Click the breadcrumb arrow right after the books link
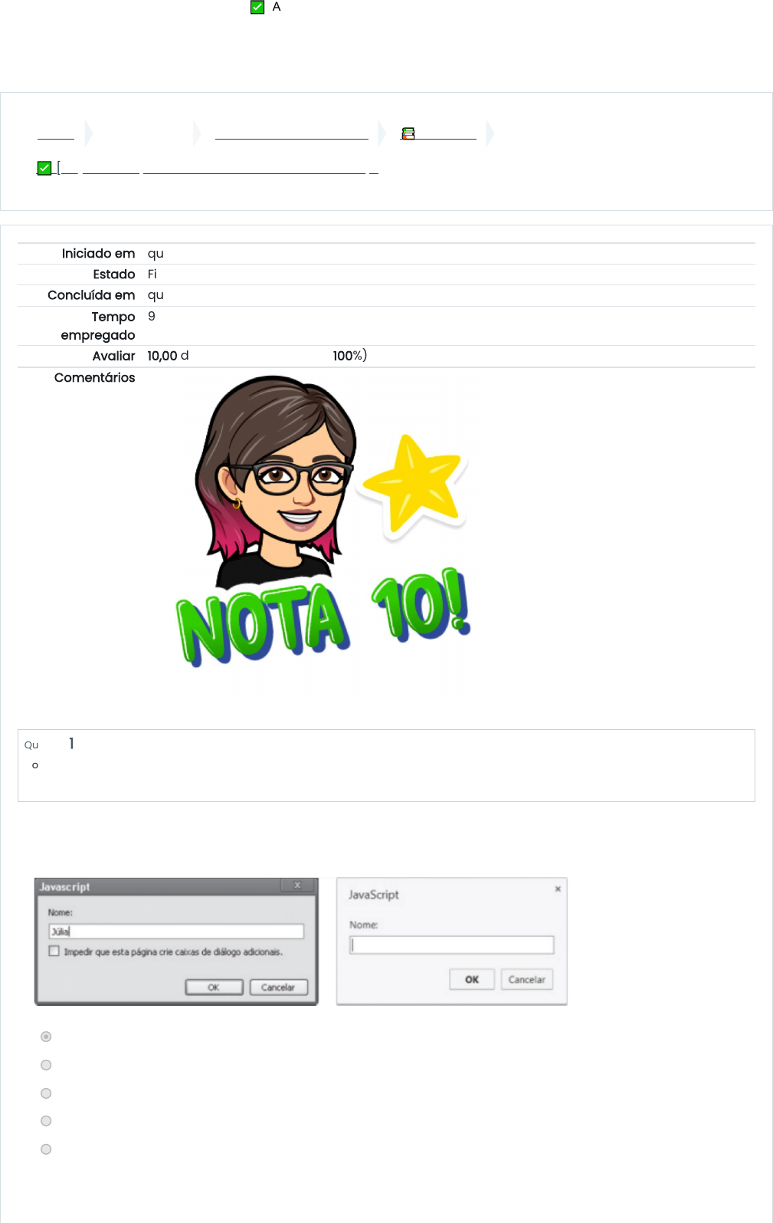The width and height of the screenshot is (773, 1223). coord(490,133)
